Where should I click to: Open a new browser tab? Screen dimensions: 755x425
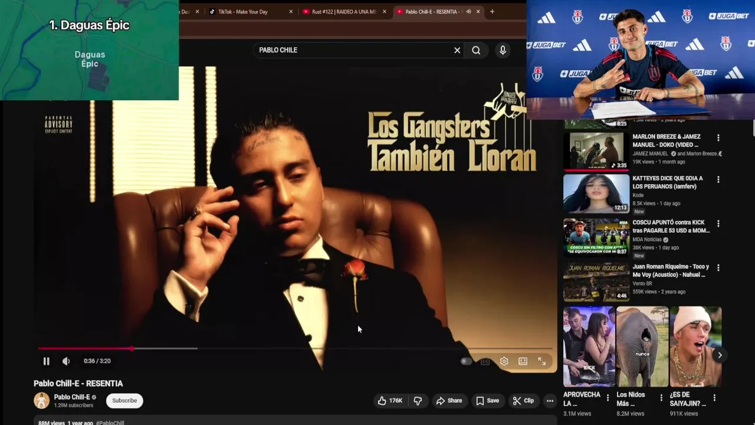[492, 12]
